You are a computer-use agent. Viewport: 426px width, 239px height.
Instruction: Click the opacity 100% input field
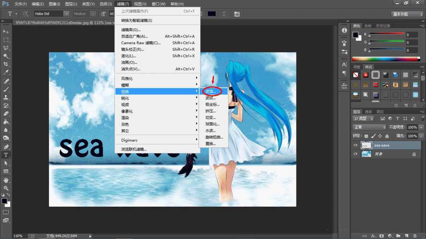click(x=412, y=127)
